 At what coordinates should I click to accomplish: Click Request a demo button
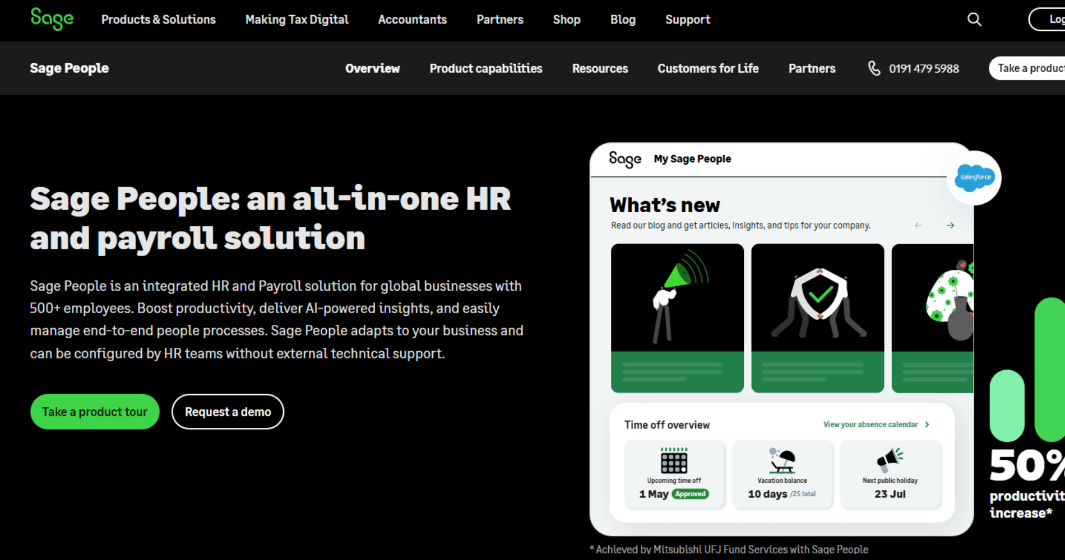pos(228,412)
